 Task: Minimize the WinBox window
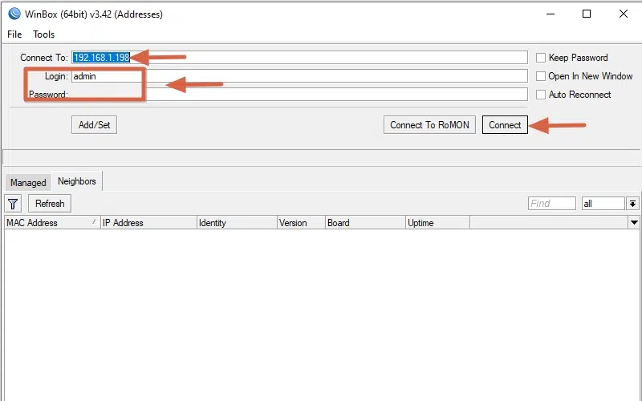[x=551, y=14]
